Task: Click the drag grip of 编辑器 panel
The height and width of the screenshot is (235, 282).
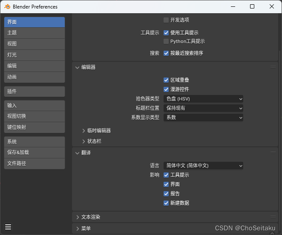Action: coord(273,67)
